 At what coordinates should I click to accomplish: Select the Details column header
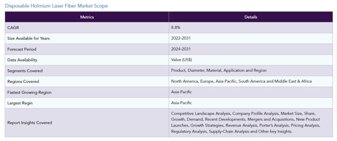point(250,17)
